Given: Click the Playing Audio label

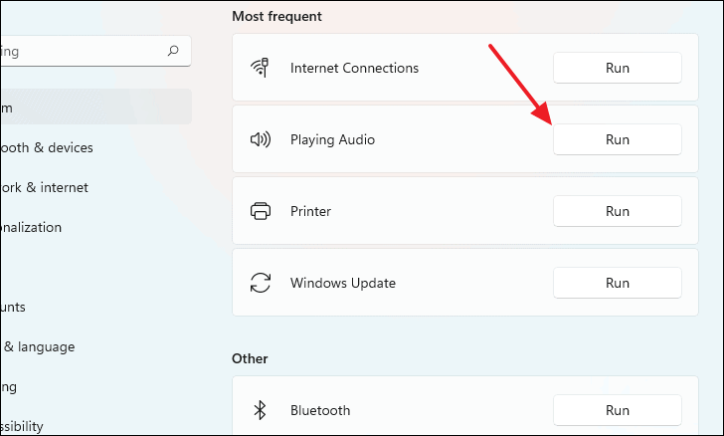Looking at the screenshot, I should tap(332, 139).
